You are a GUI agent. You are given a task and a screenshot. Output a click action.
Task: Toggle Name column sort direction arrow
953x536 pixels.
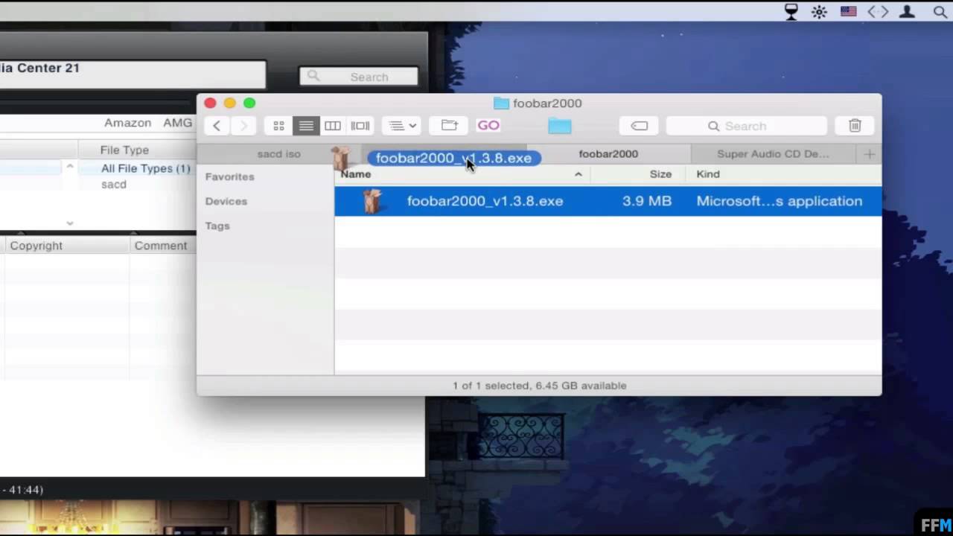coord(578,174)
